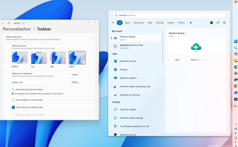This screenshot has height=147, width=238.
Task: Open Microsoft Store from the taskbar
Action: tap(236, 99)
